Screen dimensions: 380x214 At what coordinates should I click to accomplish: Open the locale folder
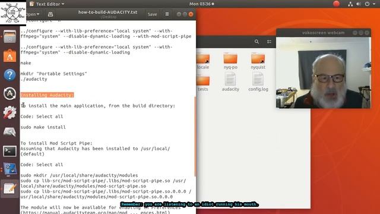203,61
